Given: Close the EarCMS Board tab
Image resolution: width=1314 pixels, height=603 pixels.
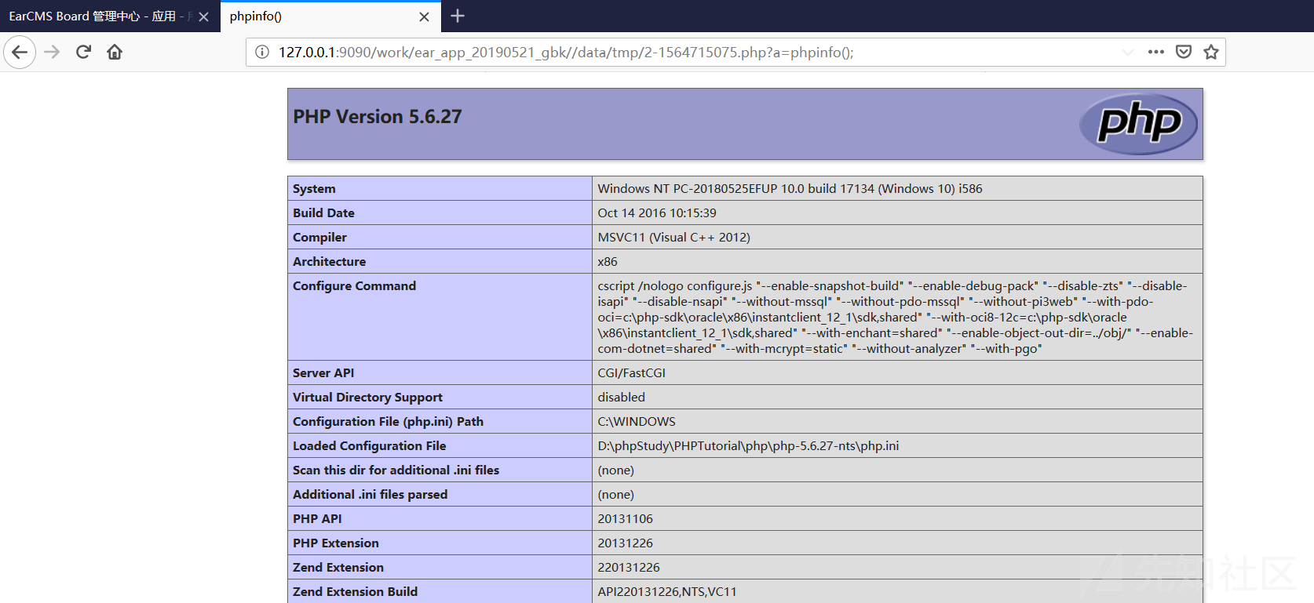Looking at the screenshot, I should (203, 16).
